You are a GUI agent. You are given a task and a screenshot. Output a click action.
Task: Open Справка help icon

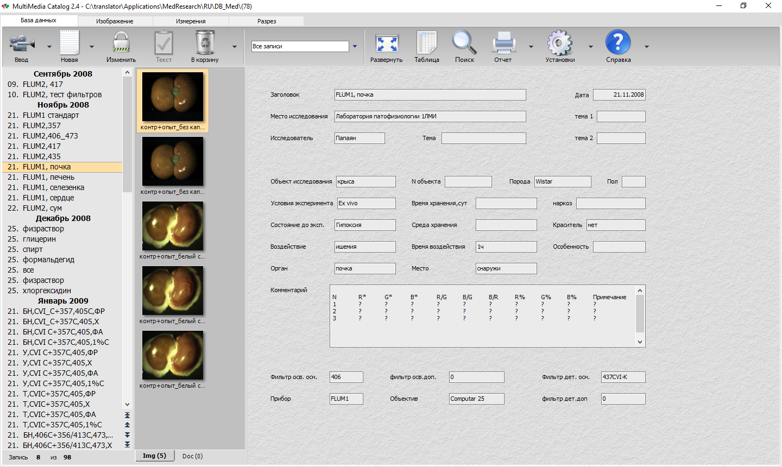pos(618,43)
